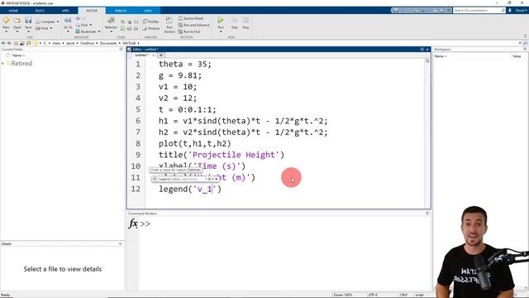Click the Compare button
The image size is (529, 298).
(x=47, y=22)
